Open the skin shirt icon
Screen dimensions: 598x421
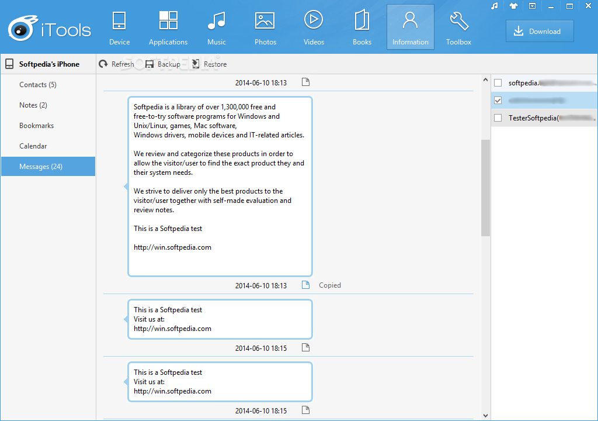513,6
